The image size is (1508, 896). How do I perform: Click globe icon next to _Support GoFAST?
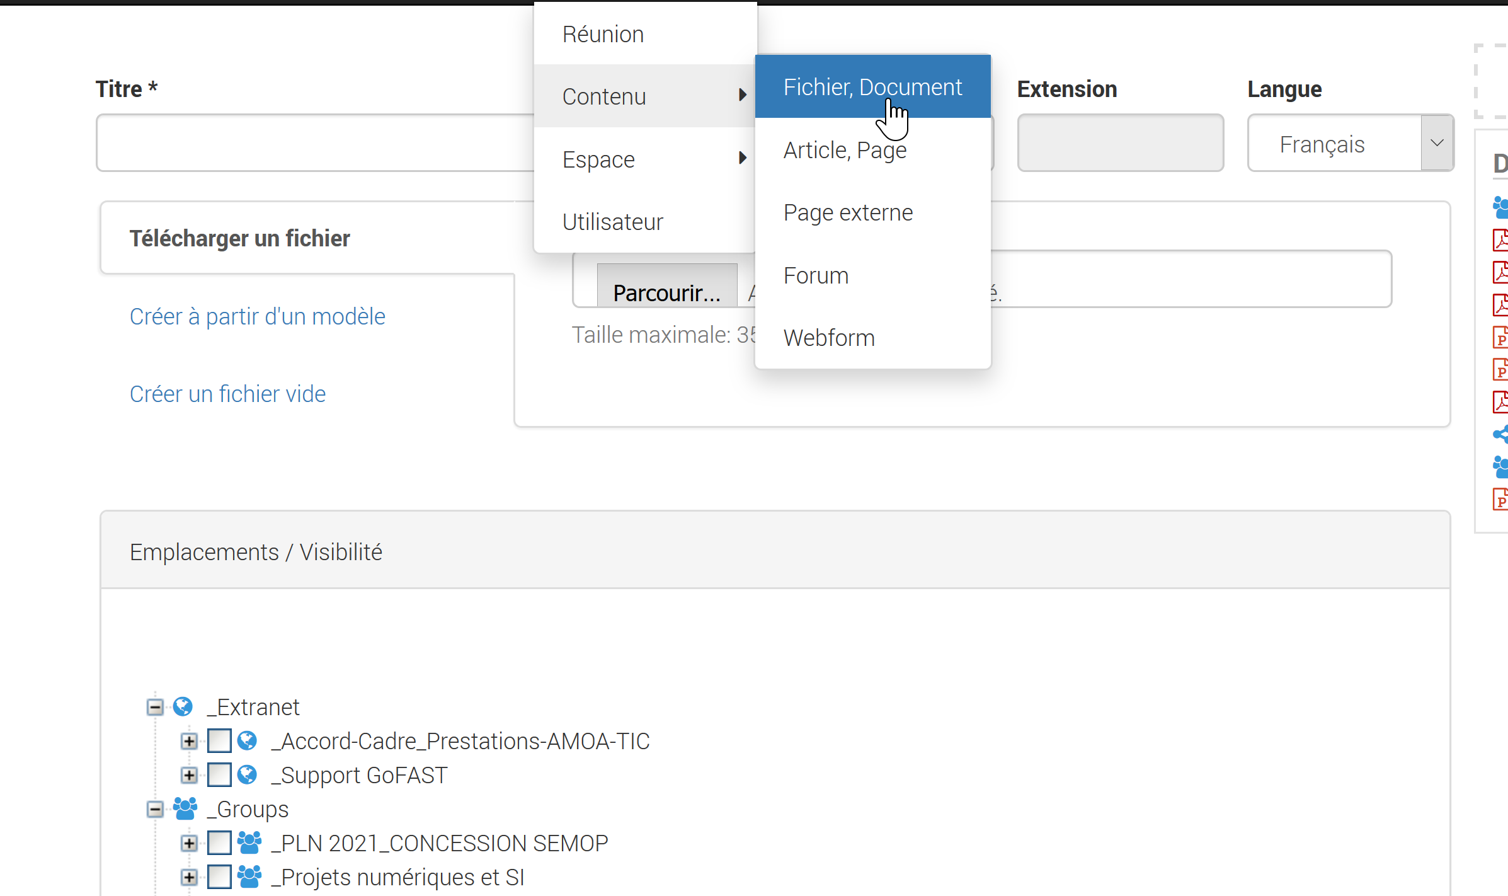coord(248,774)
